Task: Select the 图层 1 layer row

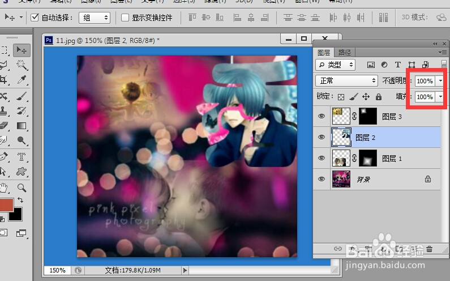Action: click(x=376, y=158)
